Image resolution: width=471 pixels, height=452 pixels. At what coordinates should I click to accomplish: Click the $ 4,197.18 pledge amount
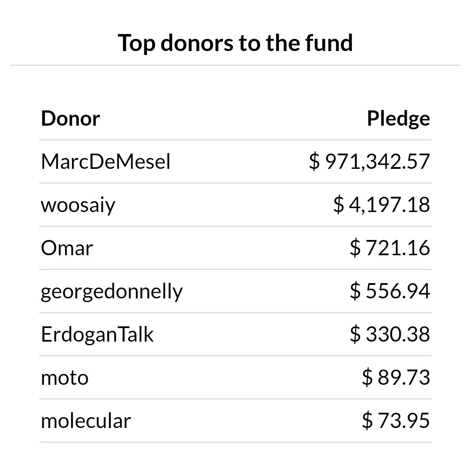tap(382, 205)
